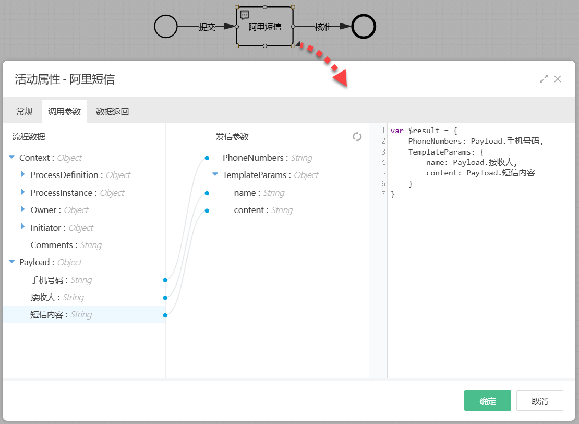Open the 数据返回 tab
Image resolution: width=579 pixels, height=424 pixels.
pos(113,111)
